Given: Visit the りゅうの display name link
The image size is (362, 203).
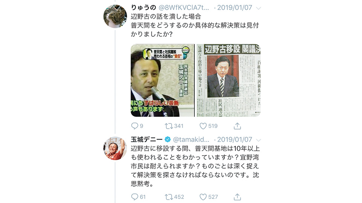Looking at the screenshot, I should tap(144, 8).
